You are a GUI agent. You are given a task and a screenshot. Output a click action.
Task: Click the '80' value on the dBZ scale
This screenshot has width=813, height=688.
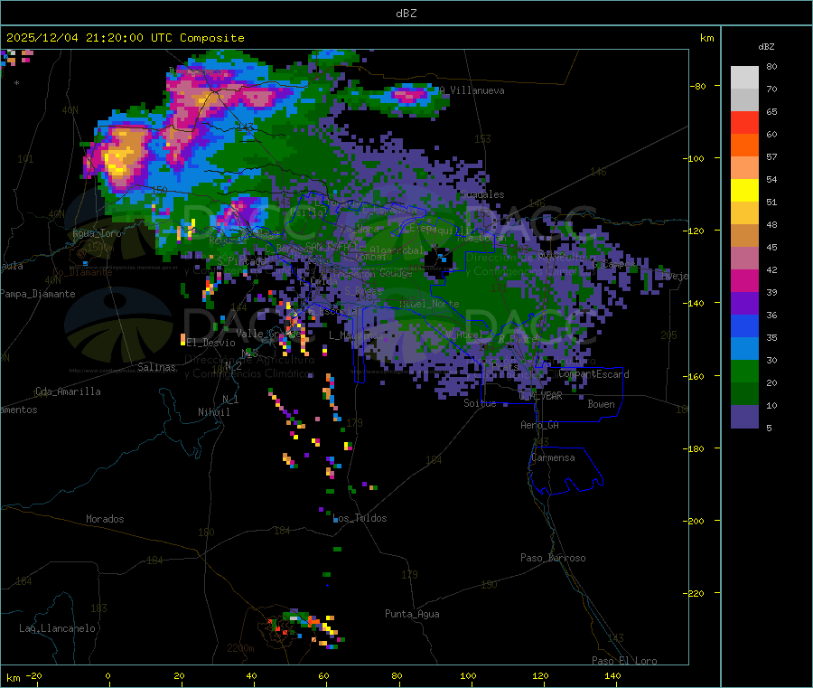click(771, 66)
